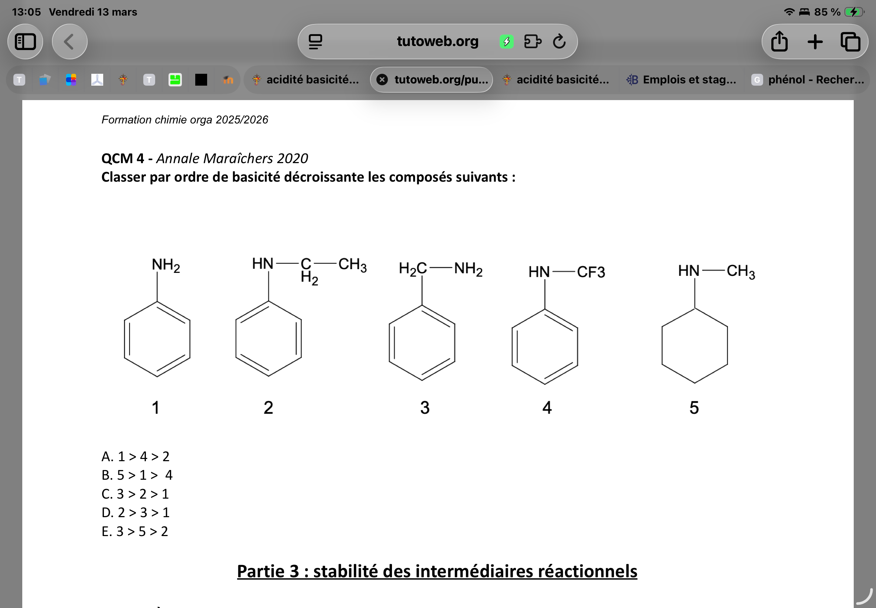
Task: Click the green lightning extension icon
Action: click(506, 42)
